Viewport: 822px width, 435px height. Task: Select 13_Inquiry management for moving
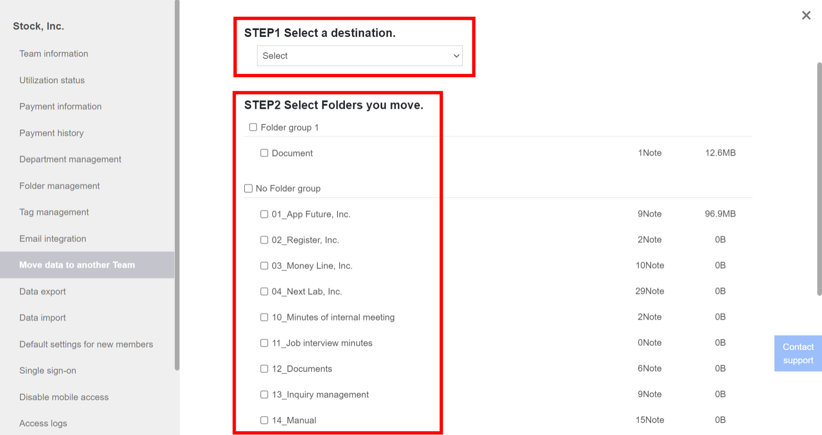tap(264, 394)
